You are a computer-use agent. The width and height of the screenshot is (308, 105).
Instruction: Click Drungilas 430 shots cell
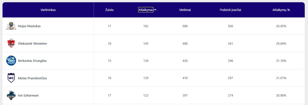[185, 61]
